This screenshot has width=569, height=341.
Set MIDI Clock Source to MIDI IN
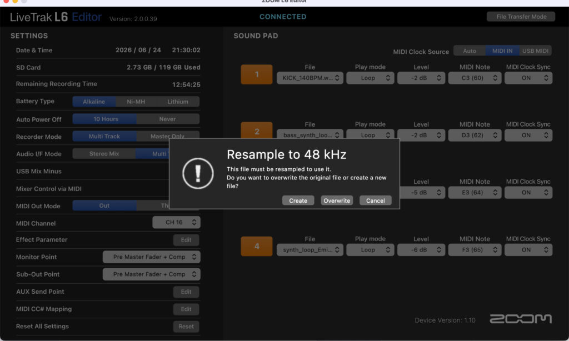point(502,51)
